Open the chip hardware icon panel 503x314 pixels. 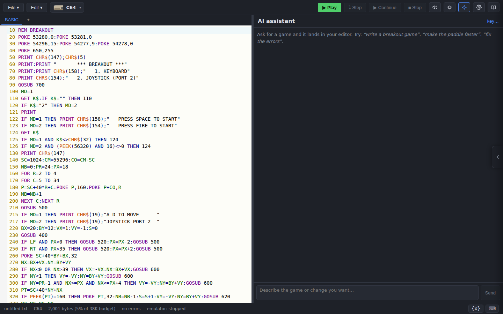click(x=450, y=7)
